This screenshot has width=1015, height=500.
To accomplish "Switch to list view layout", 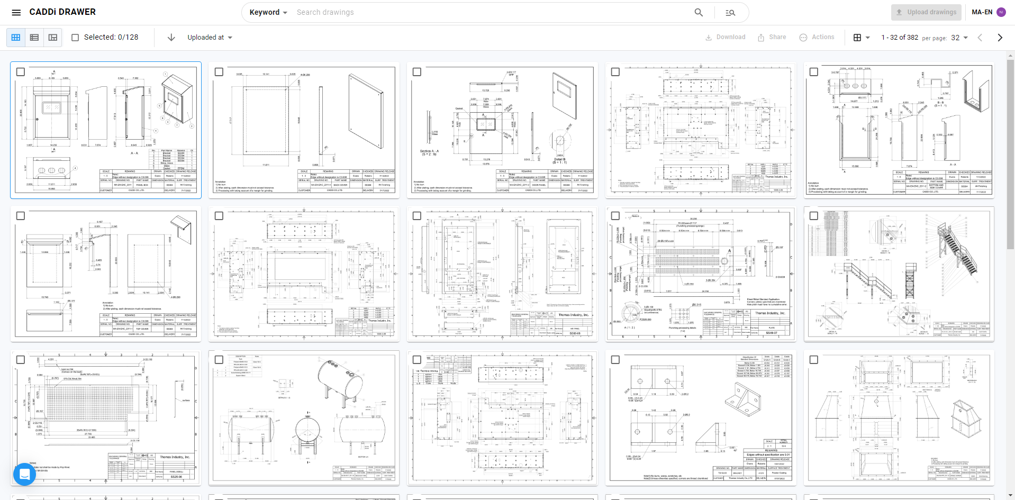I will [x=34, y=37].
